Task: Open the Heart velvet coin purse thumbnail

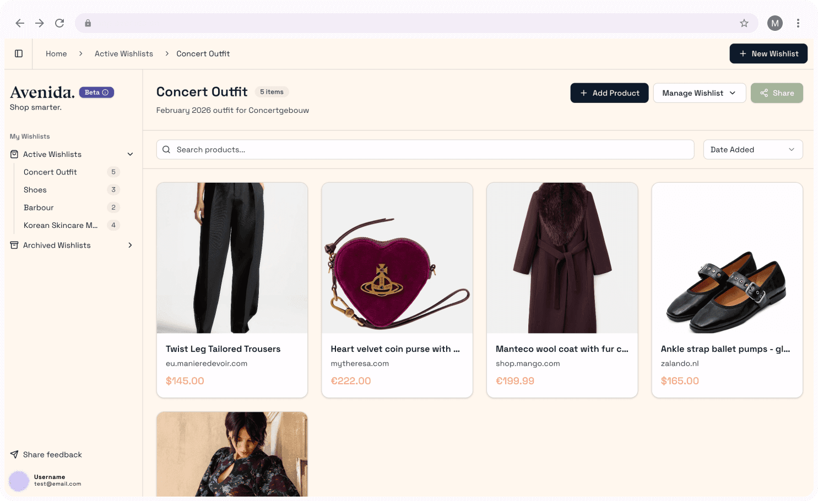Action: pos(397,258)
